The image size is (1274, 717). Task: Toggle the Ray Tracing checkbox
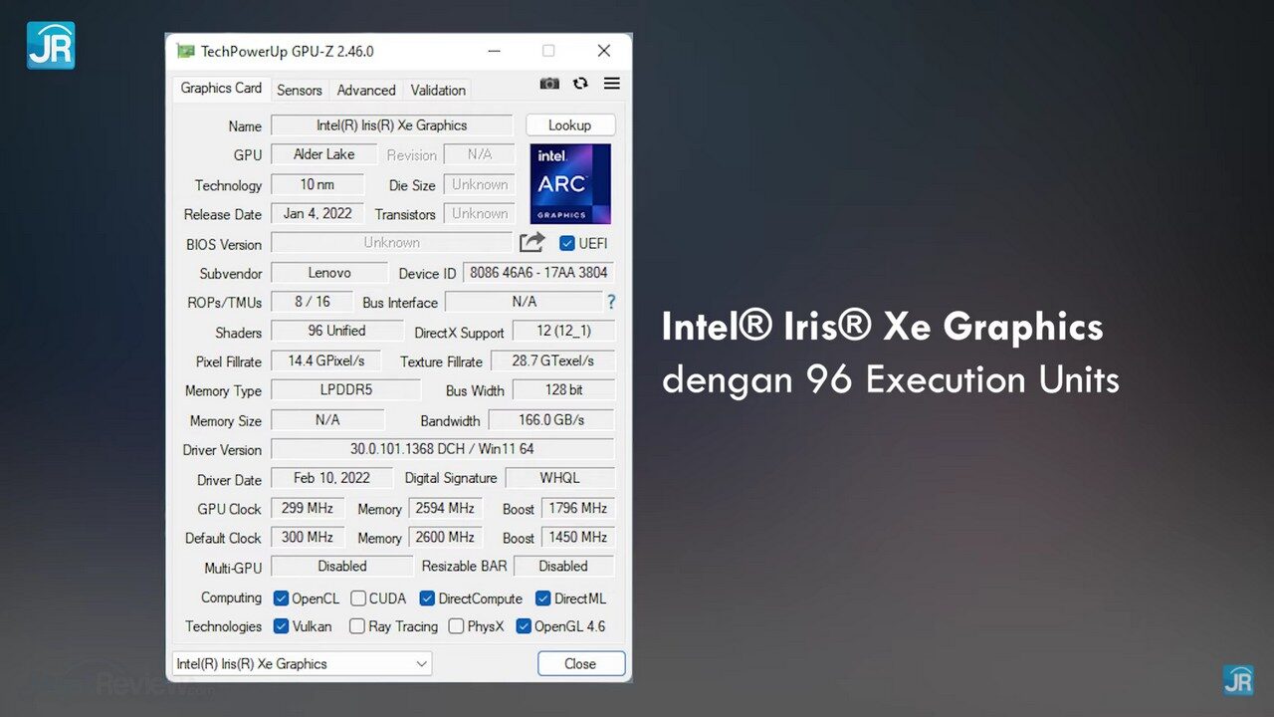pyautogui.click(x=355, y=626)
